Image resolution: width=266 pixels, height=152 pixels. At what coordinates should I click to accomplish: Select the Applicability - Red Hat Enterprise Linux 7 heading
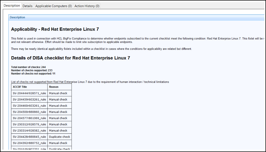click(x=55, y=29)
